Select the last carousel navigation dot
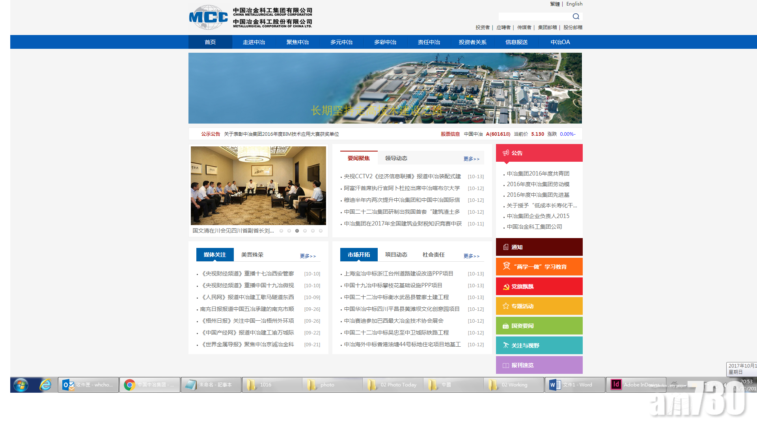The image size is (757, 425). pos(321,231)
